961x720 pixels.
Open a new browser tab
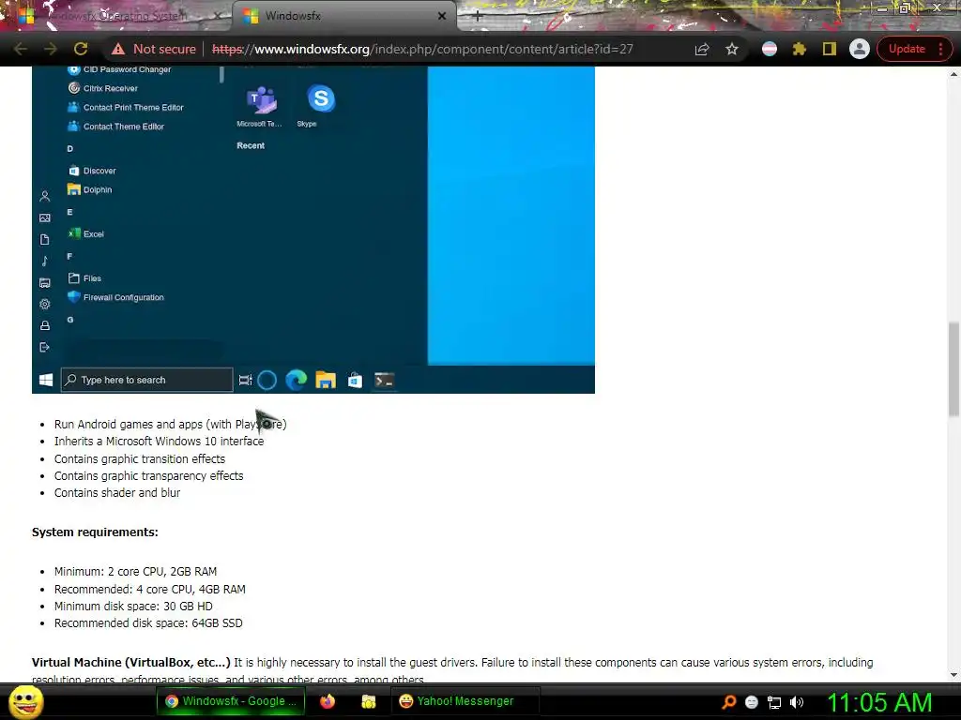478,17
